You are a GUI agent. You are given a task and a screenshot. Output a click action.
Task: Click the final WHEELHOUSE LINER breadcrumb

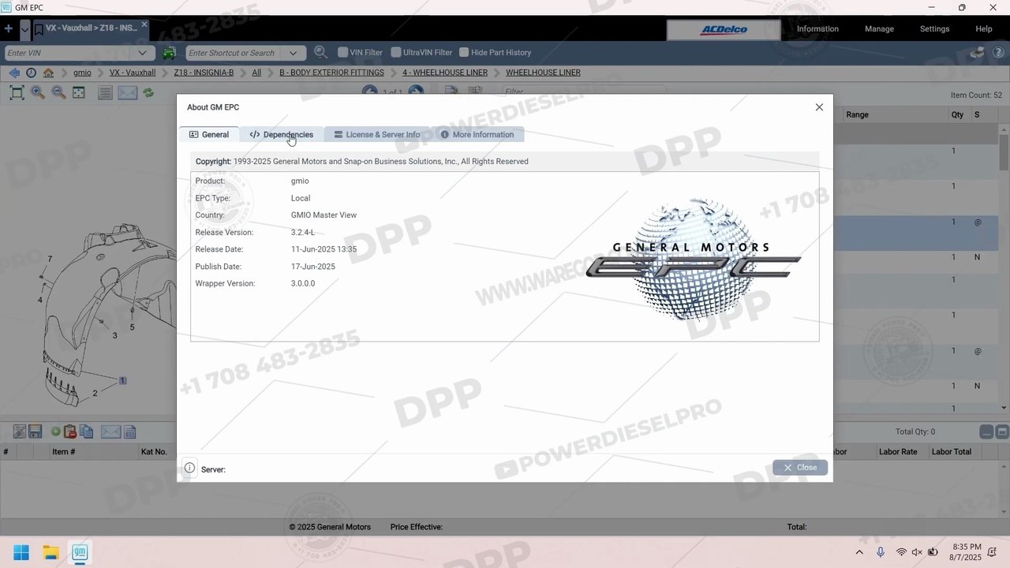(543, 73)
